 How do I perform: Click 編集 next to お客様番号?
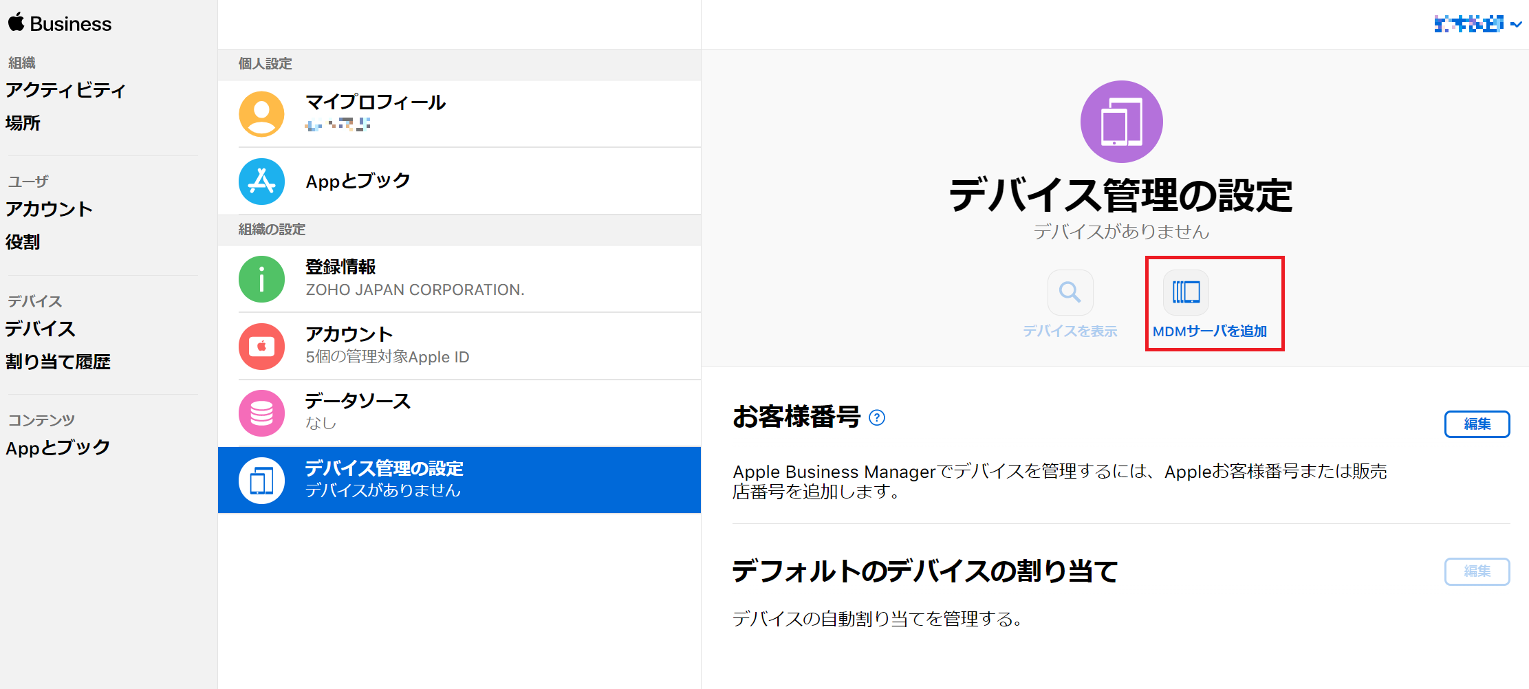(1477, 424)
